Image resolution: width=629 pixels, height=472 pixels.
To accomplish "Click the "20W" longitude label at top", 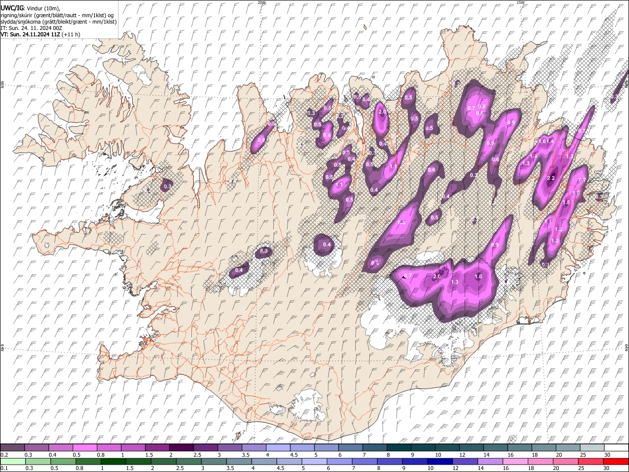I will 261,2.
